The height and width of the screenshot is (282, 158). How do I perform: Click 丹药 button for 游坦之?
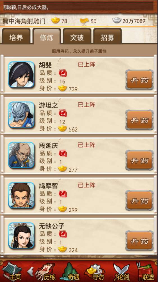139,120
